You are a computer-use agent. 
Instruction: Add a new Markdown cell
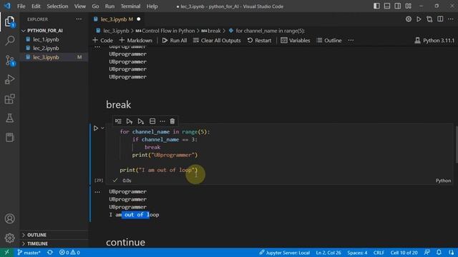tap(135, 41)
